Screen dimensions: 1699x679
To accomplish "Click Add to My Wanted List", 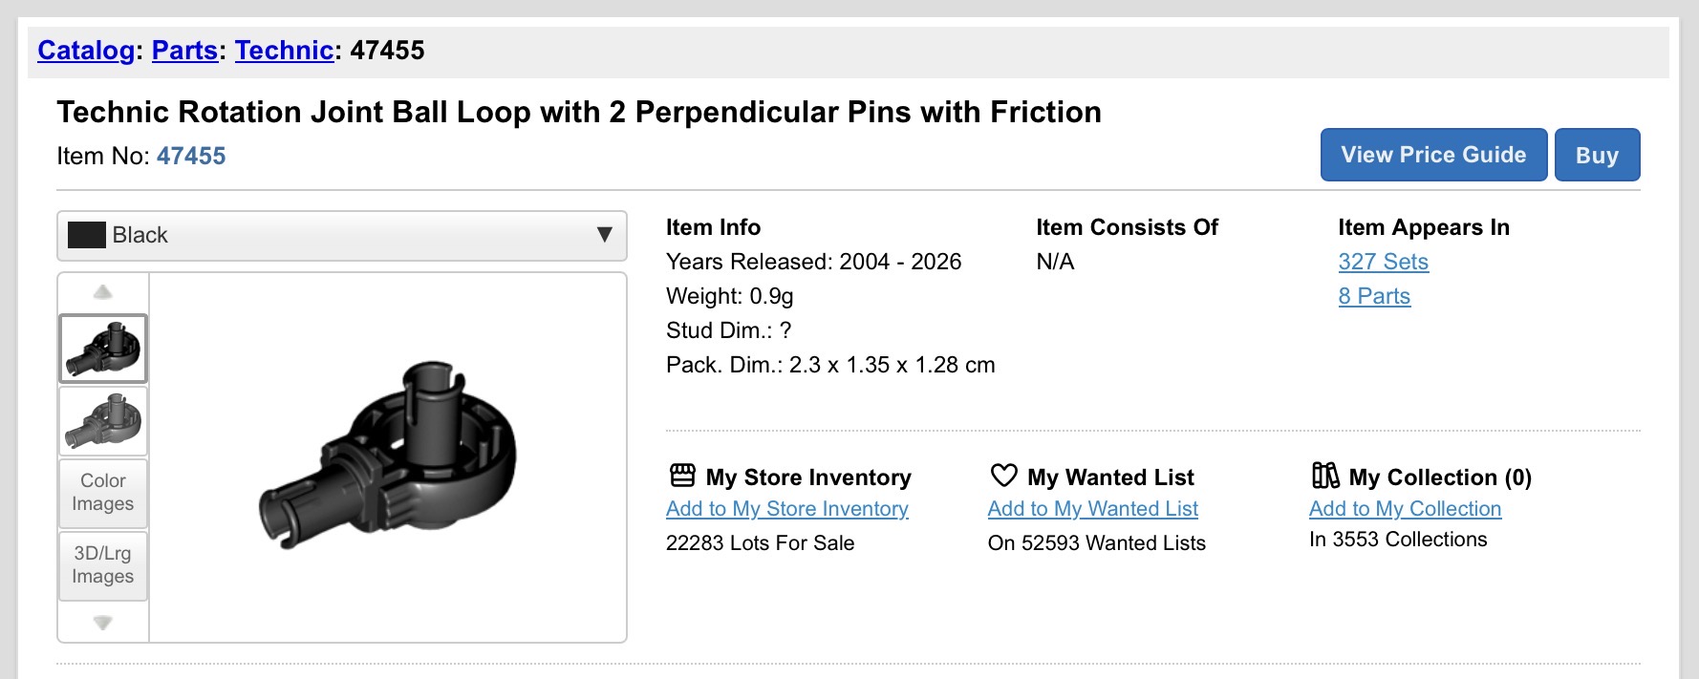I will 1092,509.
